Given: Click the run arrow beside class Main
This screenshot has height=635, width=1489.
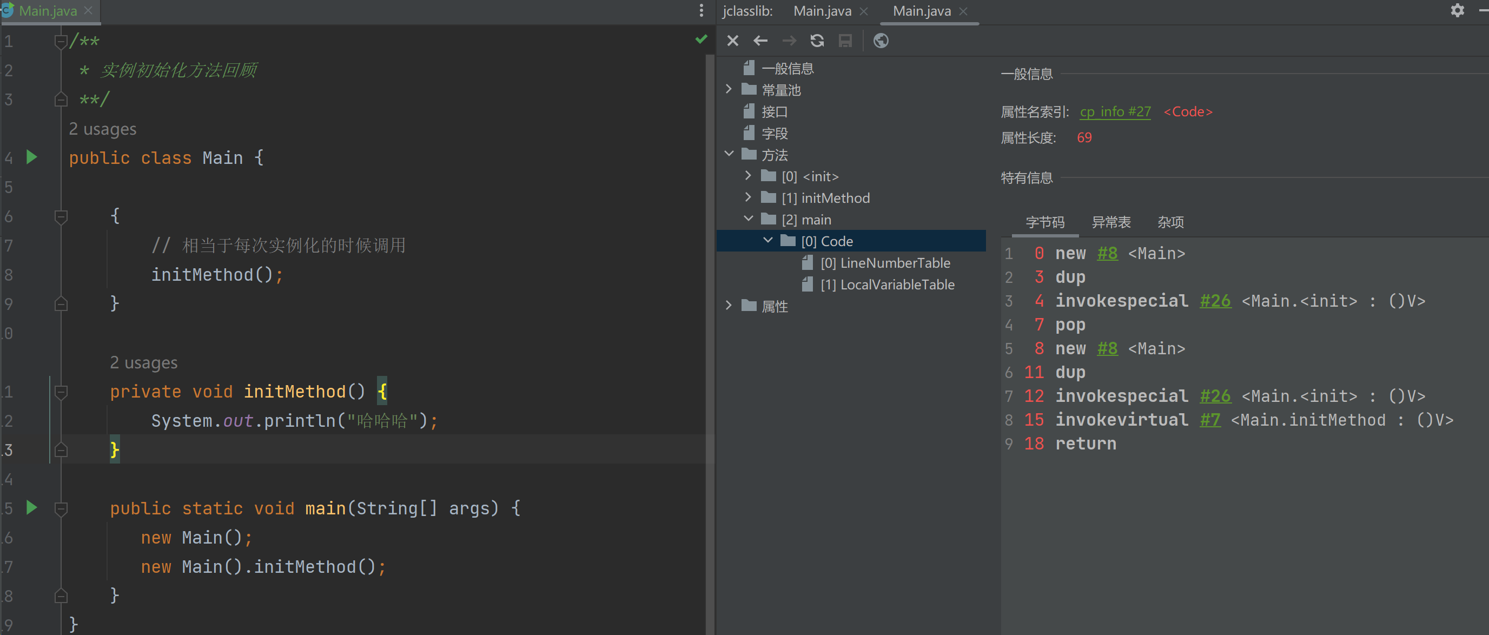Looking at the screenshot, I should click(x=32, y=157).
